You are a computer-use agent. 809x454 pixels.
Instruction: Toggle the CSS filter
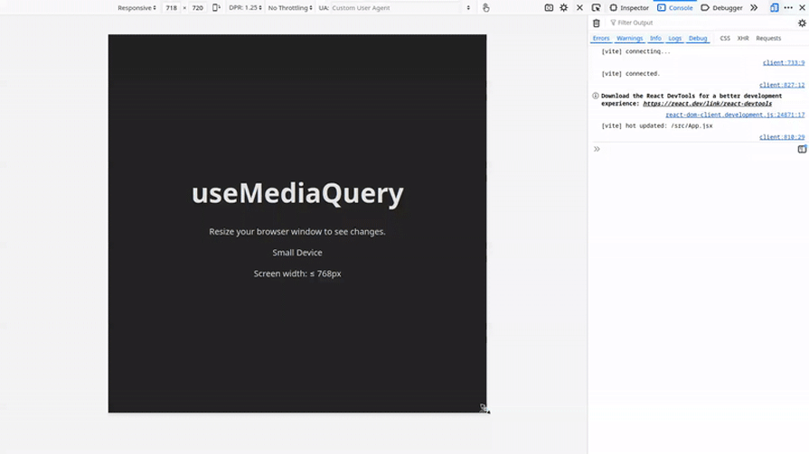point(725,38)
